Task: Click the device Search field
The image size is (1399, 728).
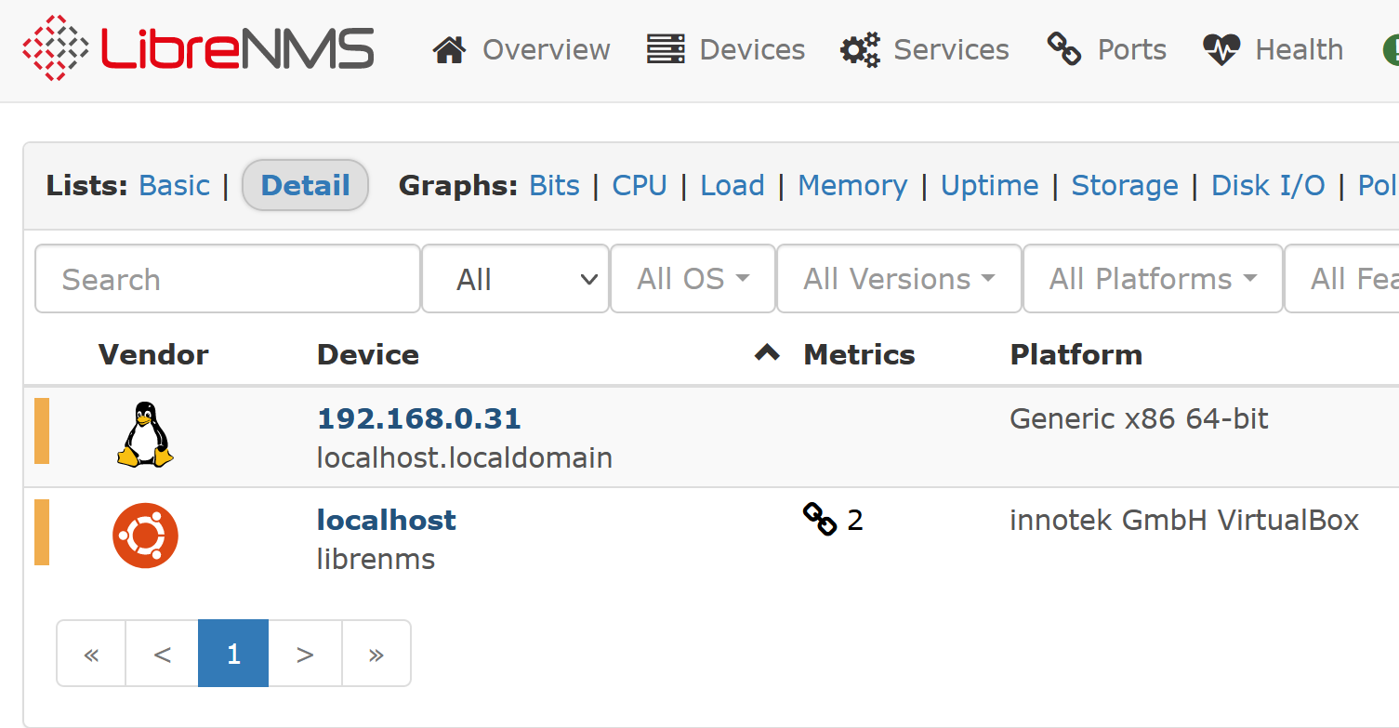Action: [228, 279]
